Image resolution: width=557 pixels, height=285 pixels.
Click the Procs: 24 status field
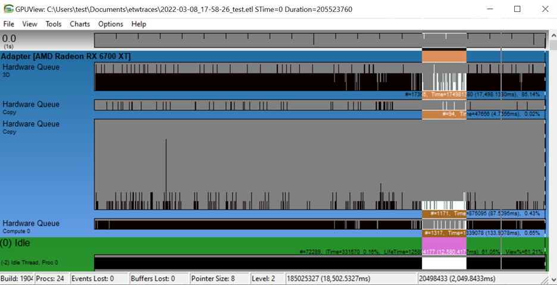pos(51,278)
